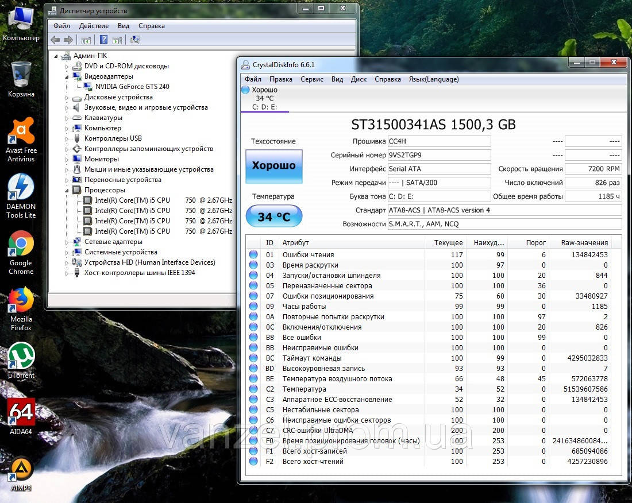Click the Интерфейс field Serial ATA
The height and width of the screenshot is (503, 632).
tap(439, 169)
